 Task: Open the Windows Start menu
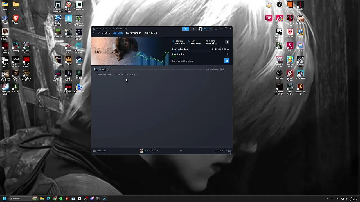4,199
